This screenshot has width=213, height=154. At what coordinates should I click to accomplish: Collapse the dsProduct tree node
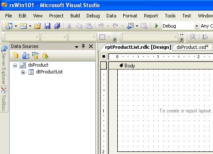tap(15, 65)
